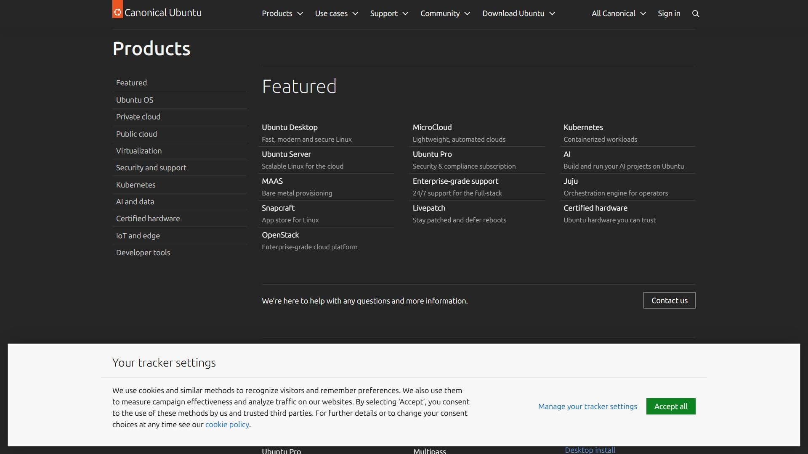Open the Juju link
Screen dimensions: 808x454
571,181
